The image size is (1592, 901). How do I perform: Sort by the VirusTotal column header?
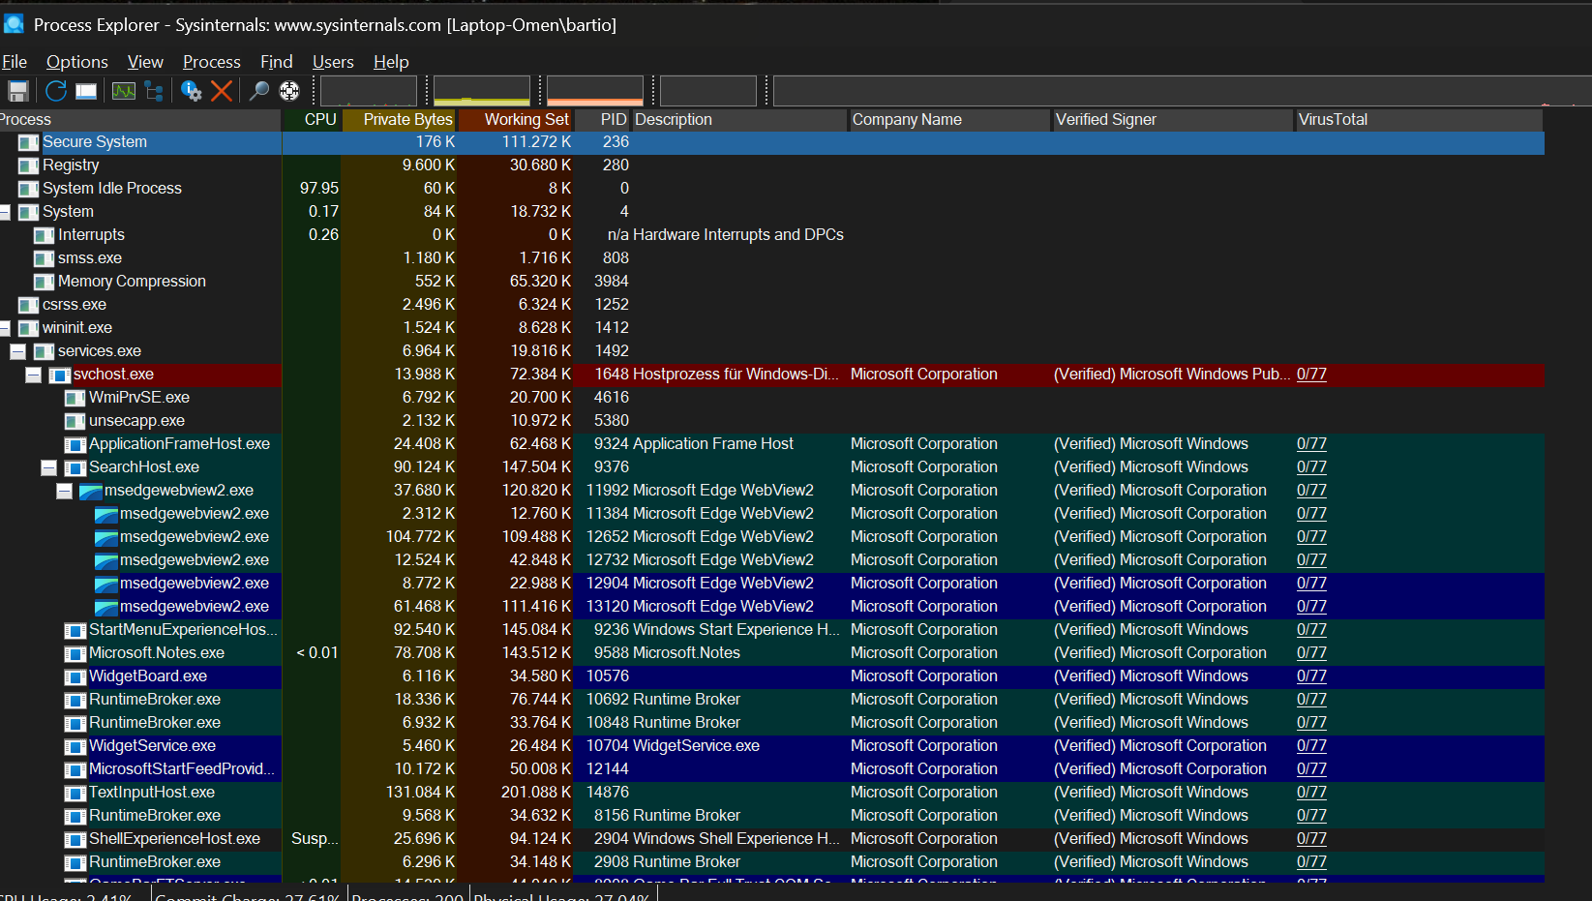tap(1419, 120)
